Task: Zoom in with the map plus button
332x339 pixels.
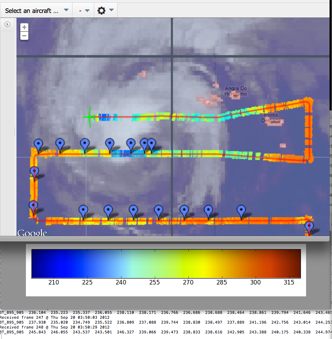Action: pos(24,27)
